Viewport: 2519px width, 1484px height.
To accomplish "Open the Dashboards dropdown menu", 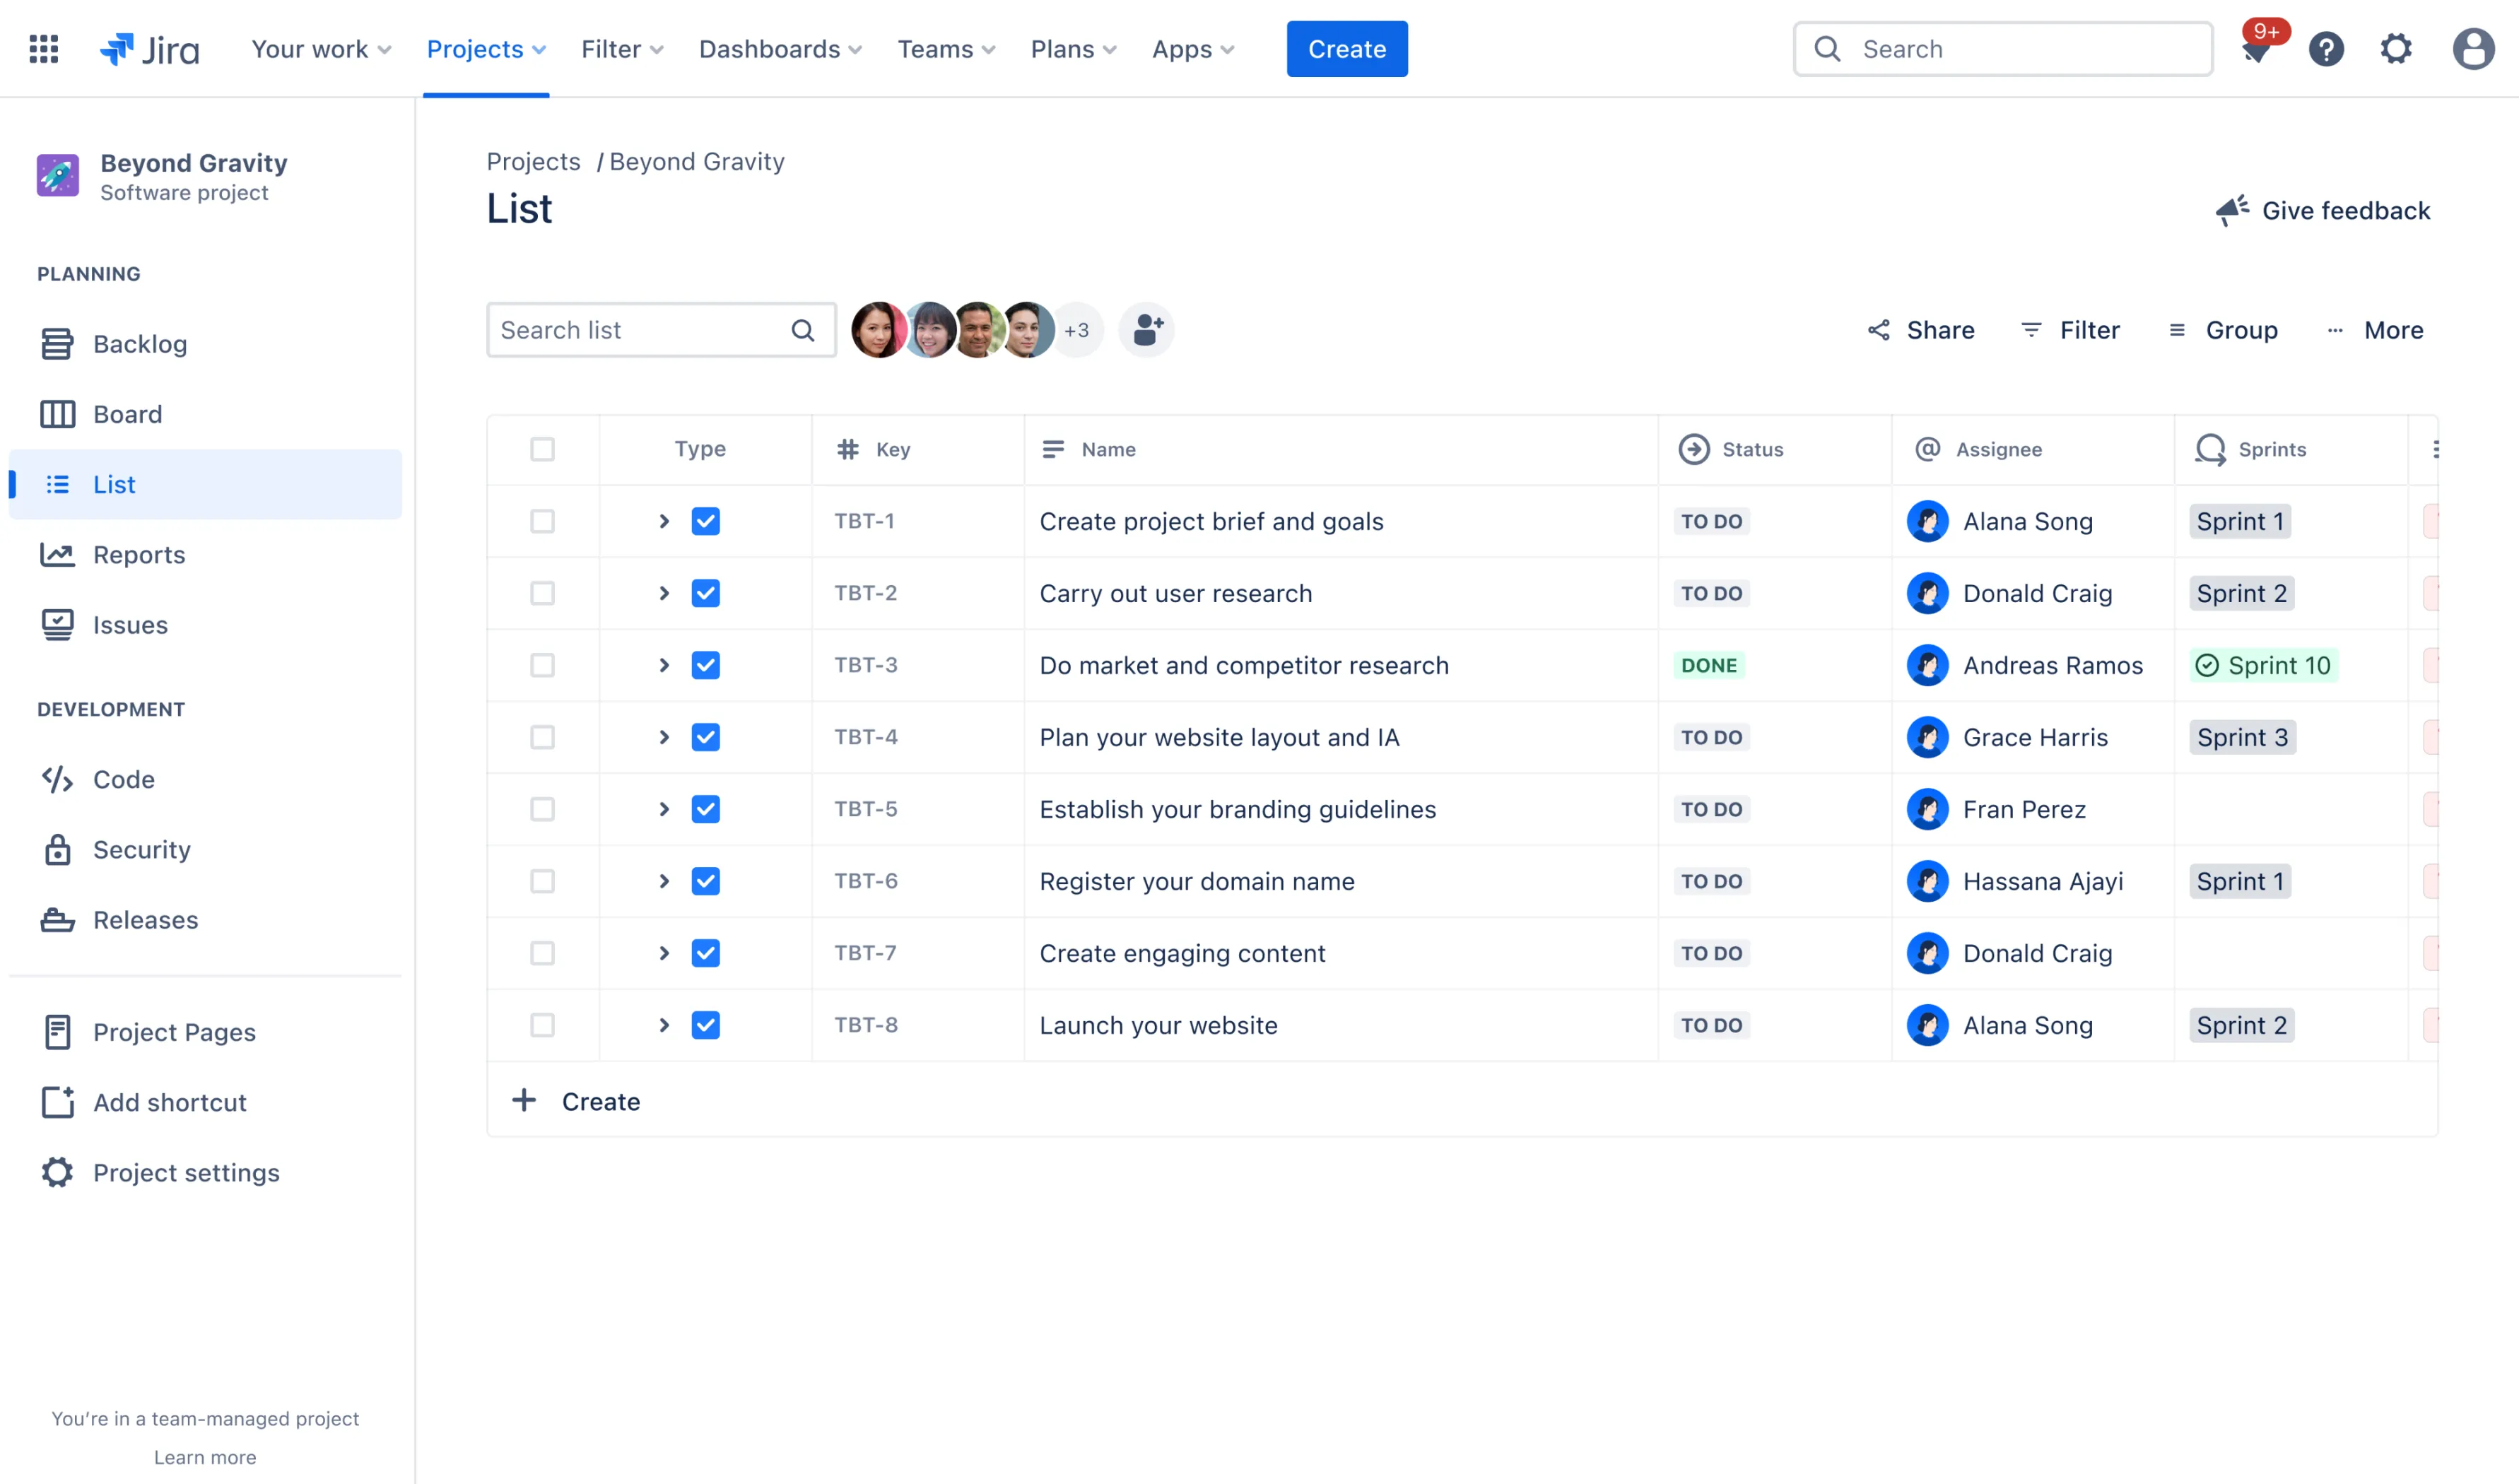I will click(780, 49).
